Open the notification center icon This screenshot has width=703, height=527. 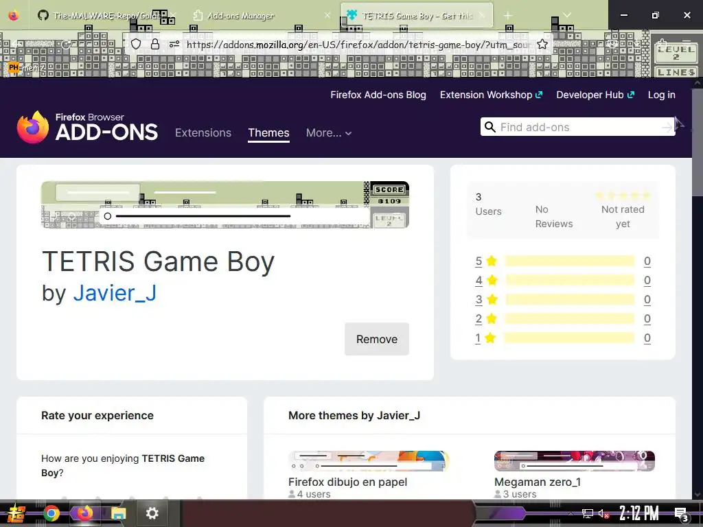[681, 514]
